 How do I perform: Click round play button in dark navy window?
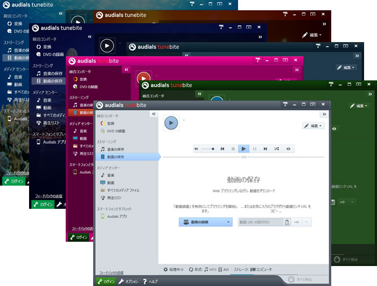[107, 45]
